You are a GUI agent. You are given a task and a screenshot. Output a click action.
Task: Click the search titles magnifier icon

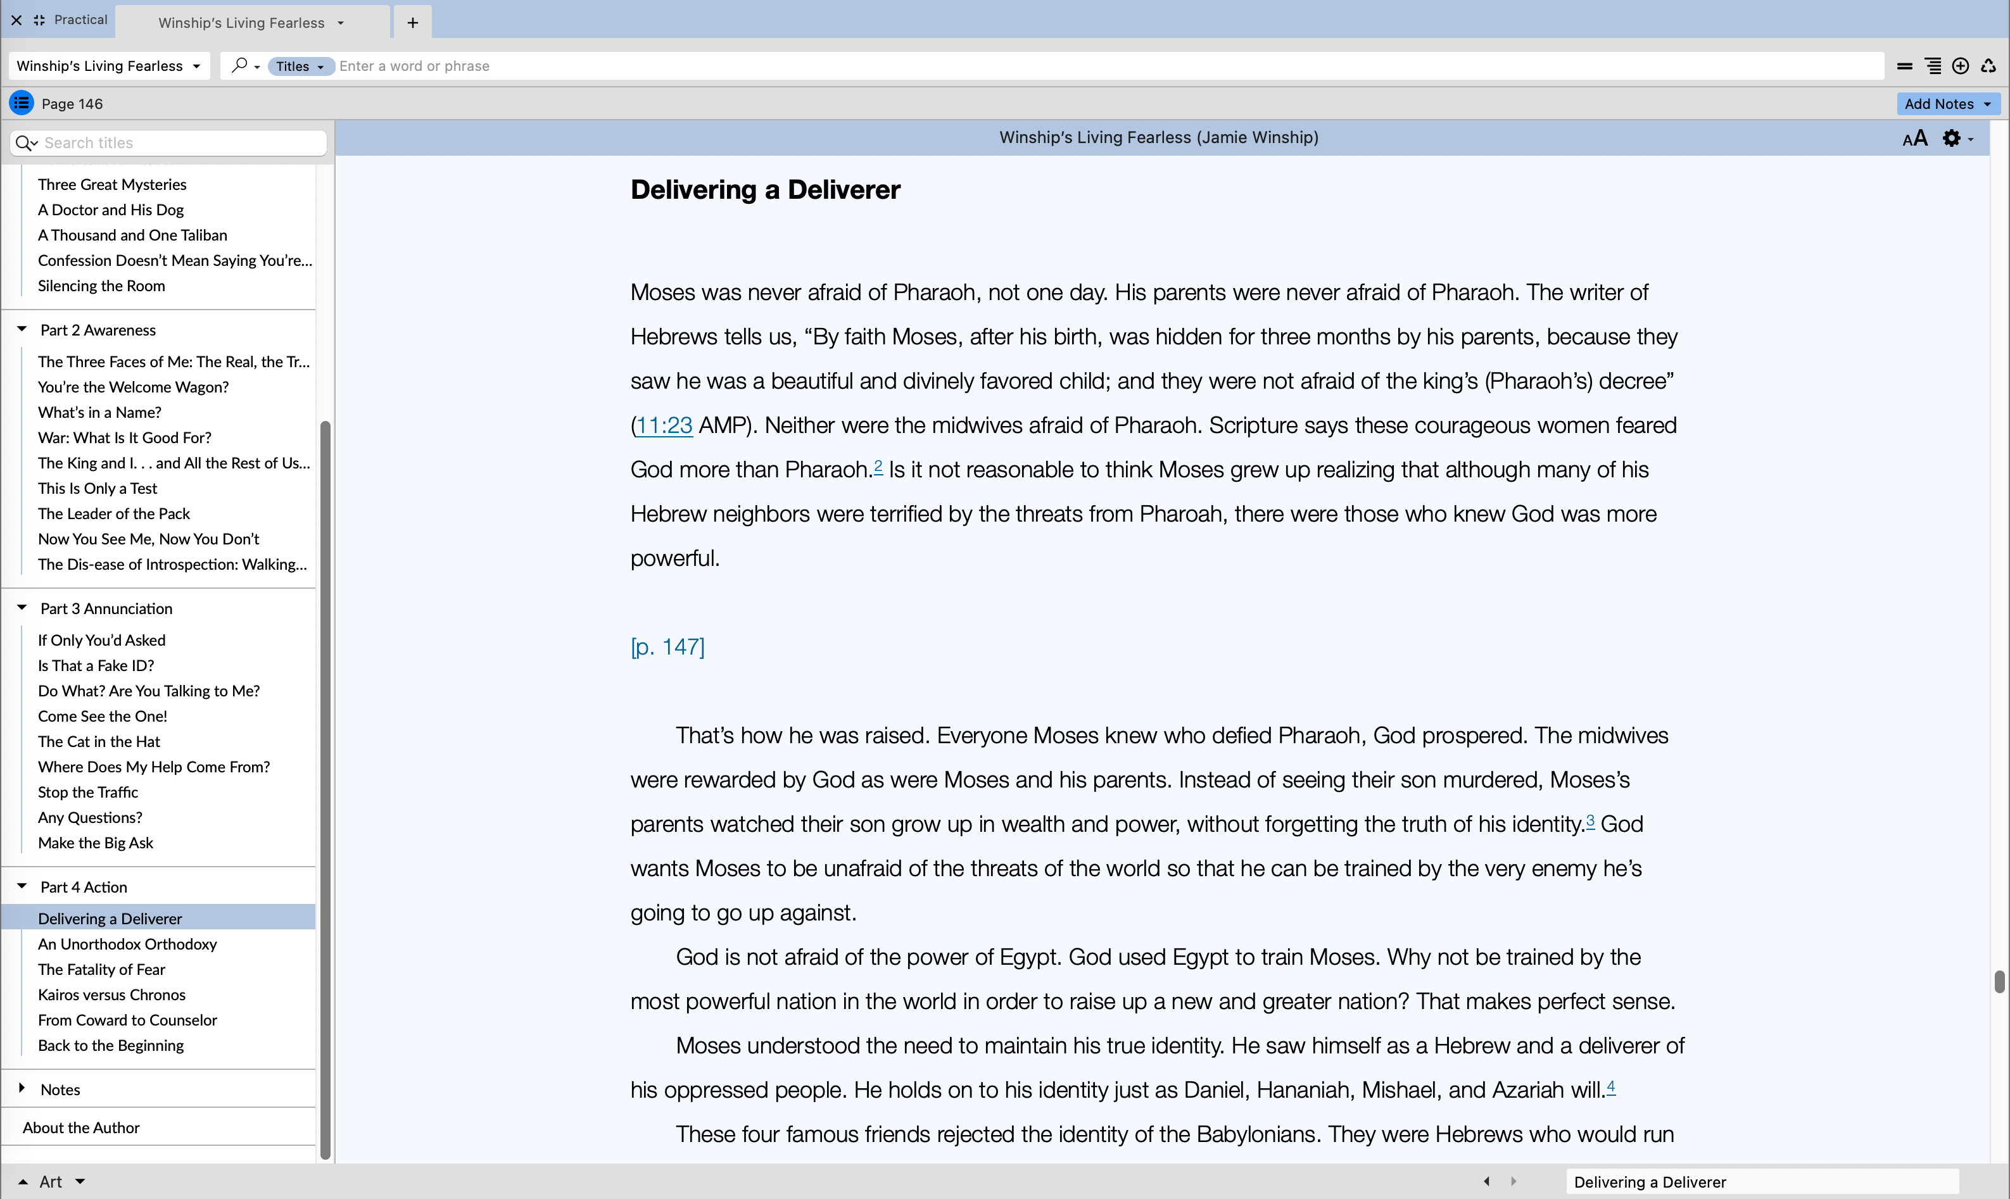(26, 143)
